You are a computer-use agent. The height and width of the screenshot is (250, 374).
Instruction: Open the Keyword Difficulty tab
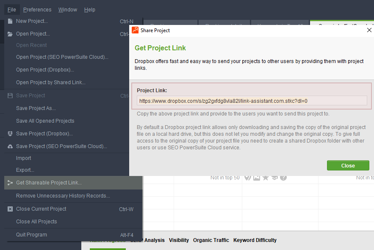(x=255, y=240)
